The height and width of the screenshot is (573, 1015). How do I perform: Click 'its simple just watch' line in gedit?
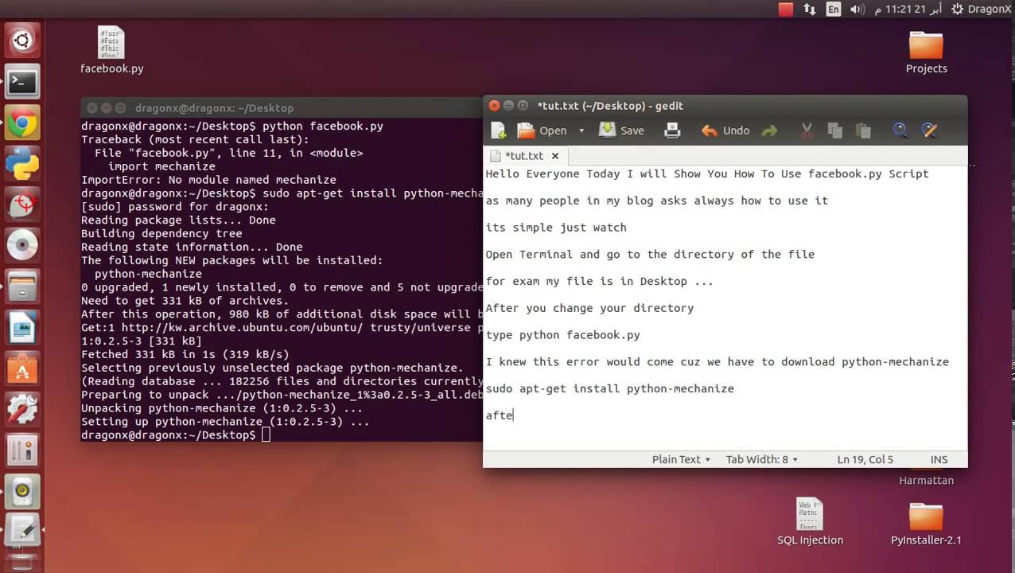pos(556,228)
